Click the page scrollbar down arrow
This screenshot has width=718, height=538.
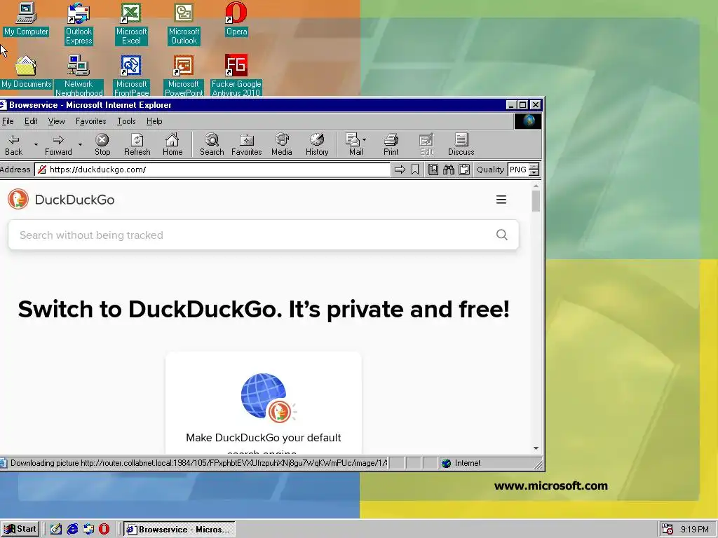click(536, 448)
